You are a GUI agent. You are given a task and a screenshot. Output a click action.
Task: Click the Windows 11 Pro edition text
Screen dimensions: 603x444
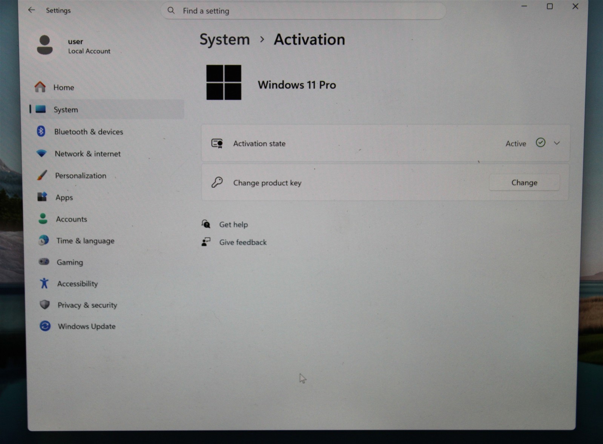297,85
